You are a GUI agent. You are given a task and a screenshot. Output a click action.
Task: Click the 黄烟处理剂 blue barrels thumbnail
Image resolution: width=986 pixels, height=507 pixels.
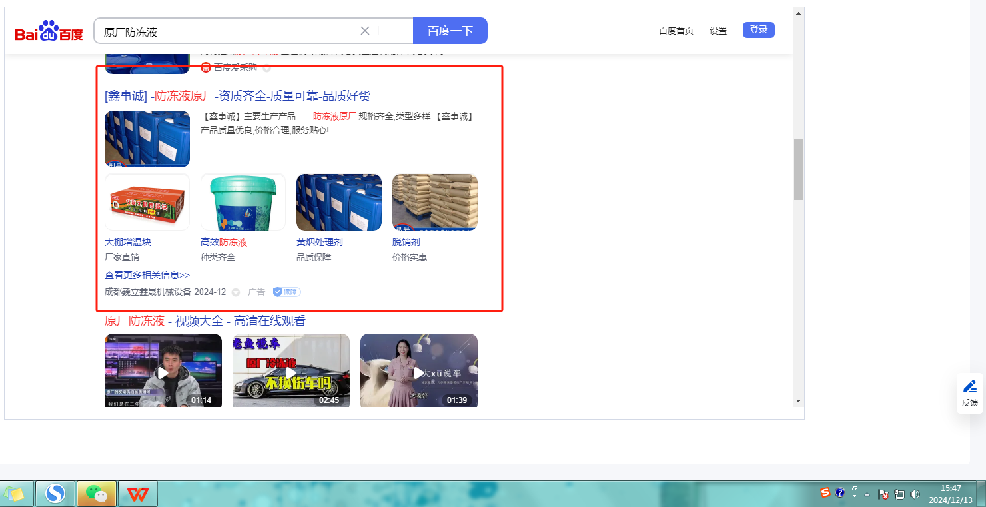[339, 202]
